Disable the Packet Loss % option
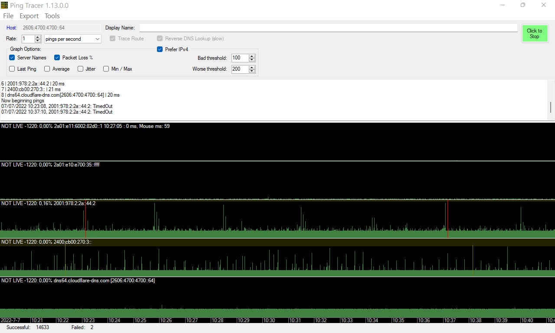Screen dimensions: 555x333 pos(57,58)
